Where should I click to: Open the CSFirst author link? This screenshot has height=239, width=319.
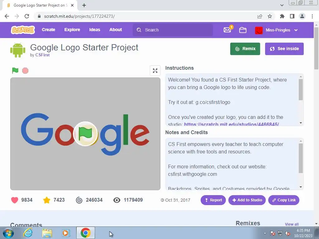point(42,55)
